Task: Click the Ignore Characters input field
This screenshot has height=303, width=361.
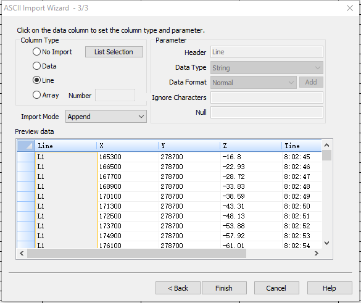Action: 267,98
